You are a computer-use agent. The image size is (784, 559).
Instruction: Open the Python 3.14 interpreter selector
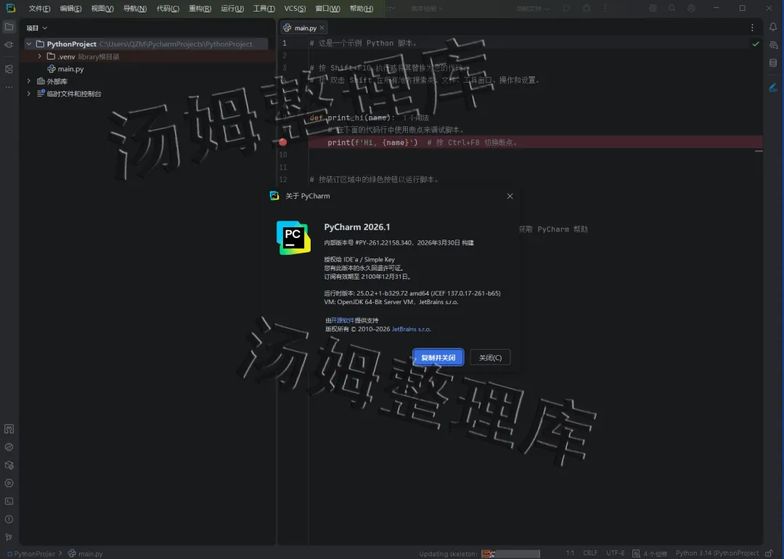(717, 553)
